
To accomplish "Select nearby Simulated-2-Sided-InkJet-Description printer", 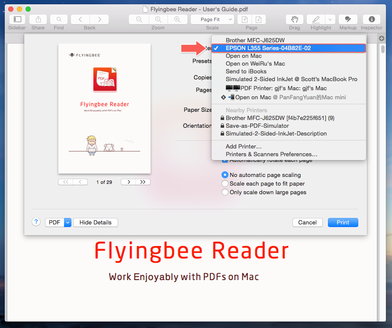I will pyautogui.click(x=289, y=133).
